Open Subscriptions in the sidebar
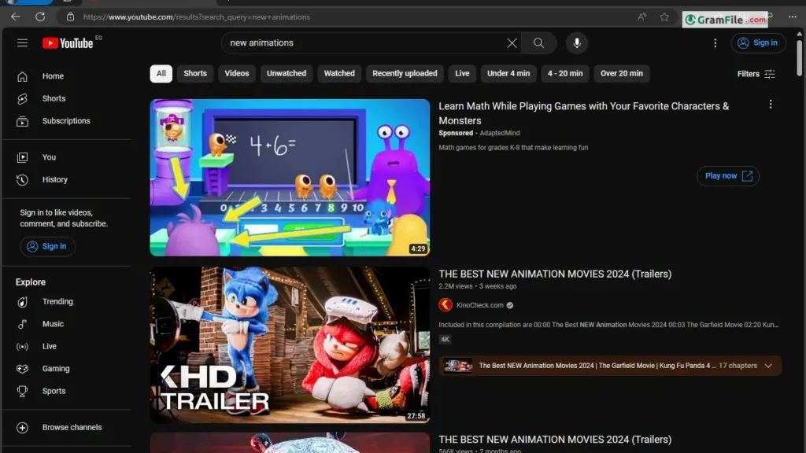806x453 pixels. point(67,120)
